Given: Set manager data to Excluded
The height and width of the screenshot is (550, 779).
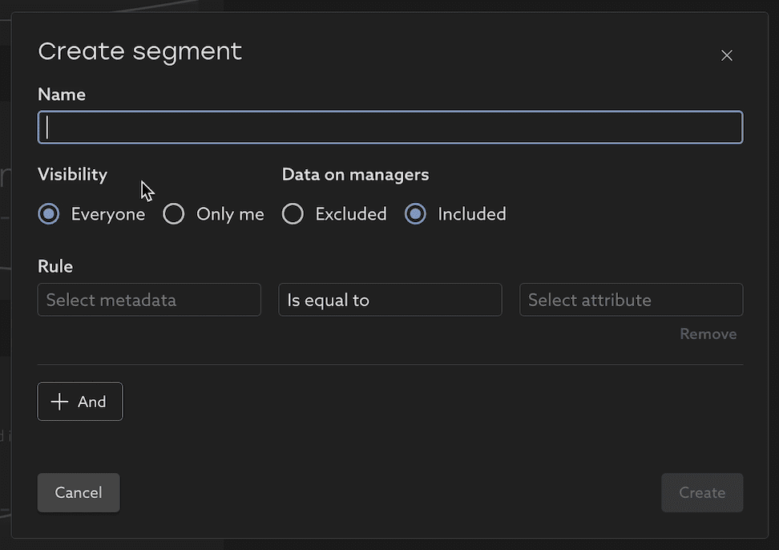Looking at the screenshot, I should [293, 214].
